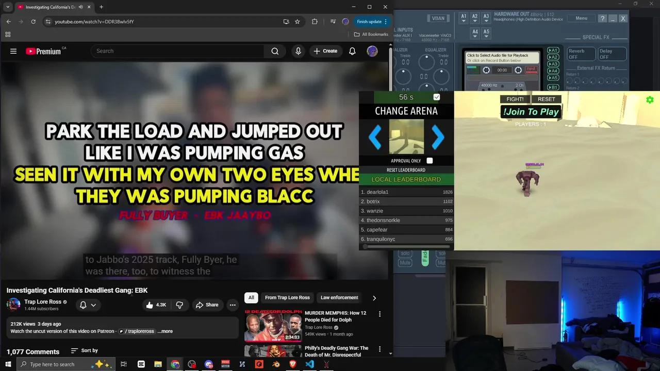This screenshot has height=371, width=660.
Task: Toggle cassette A3 bus routing button
Action: click(553, 64)
